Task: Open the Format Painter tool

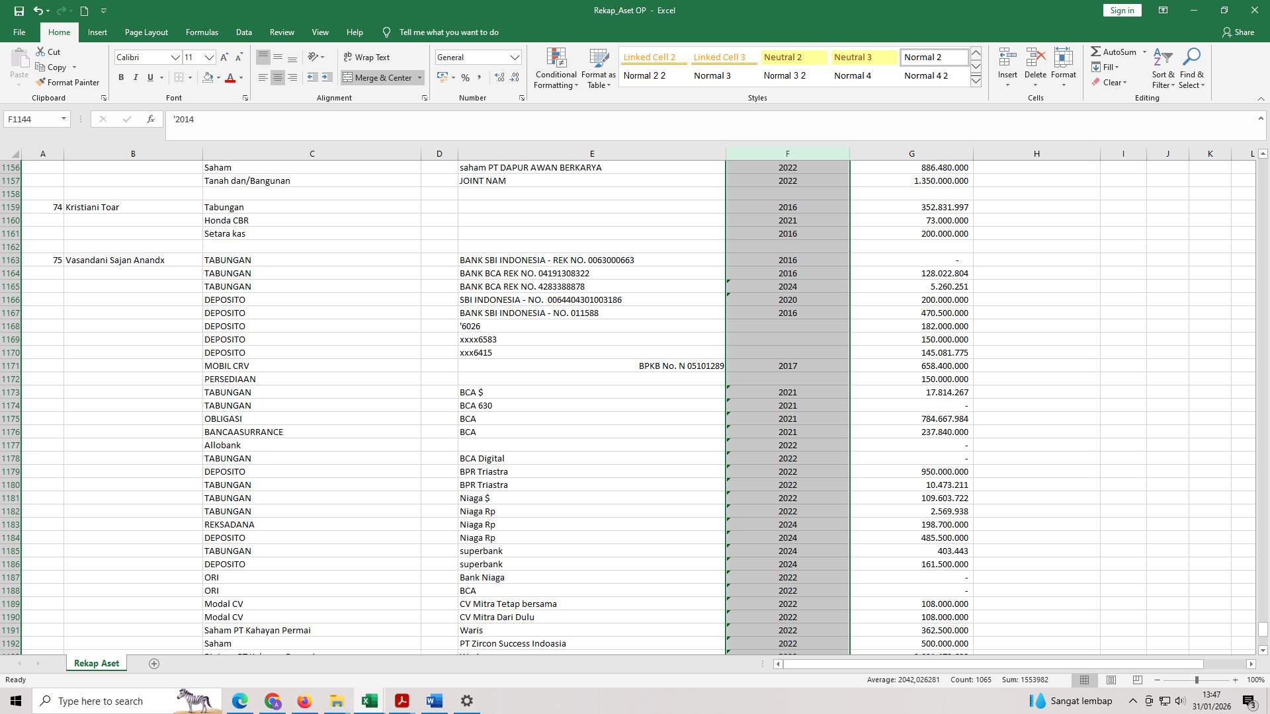Action: (x=68, y=82)
